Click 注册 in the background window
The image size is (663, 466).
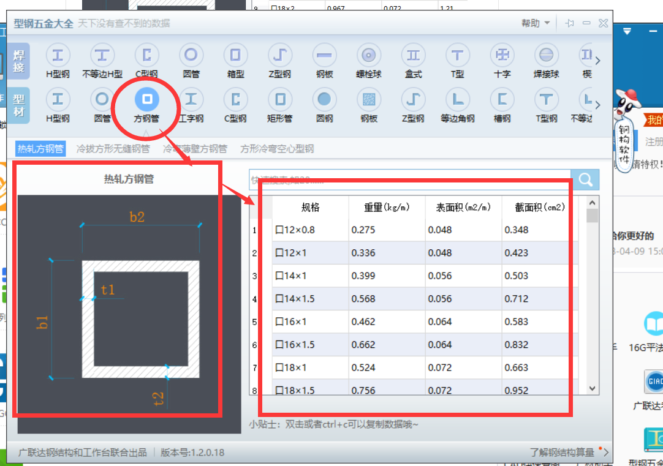pos(654,141)
